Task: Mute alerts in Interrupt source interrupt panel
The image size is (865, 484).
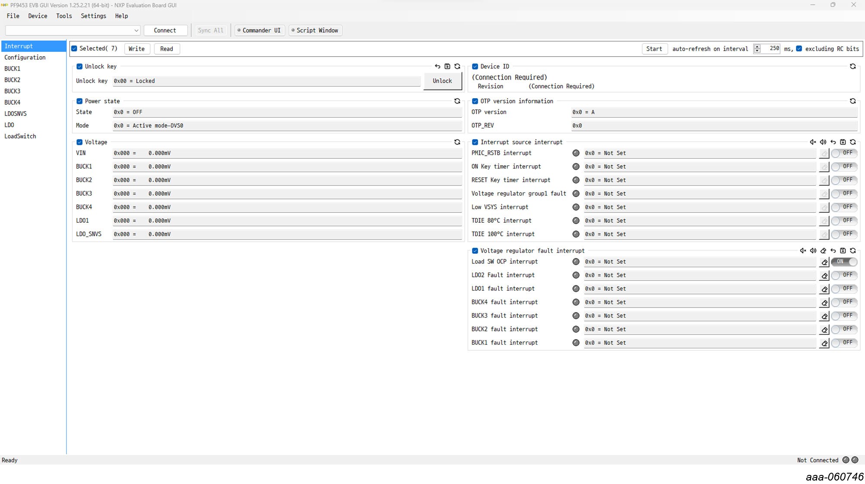Action: [x=812, y=142]
